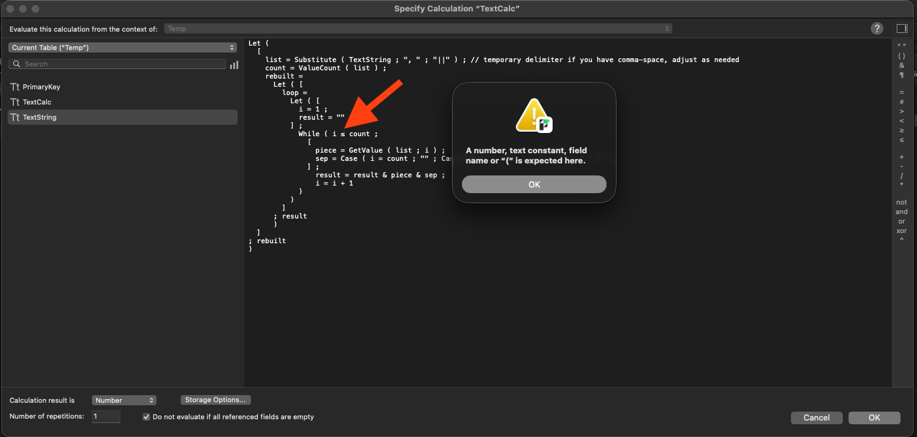Dismiss the error alert with OK
This screenshot has height=437, width=917.
(x=534, y=184)
